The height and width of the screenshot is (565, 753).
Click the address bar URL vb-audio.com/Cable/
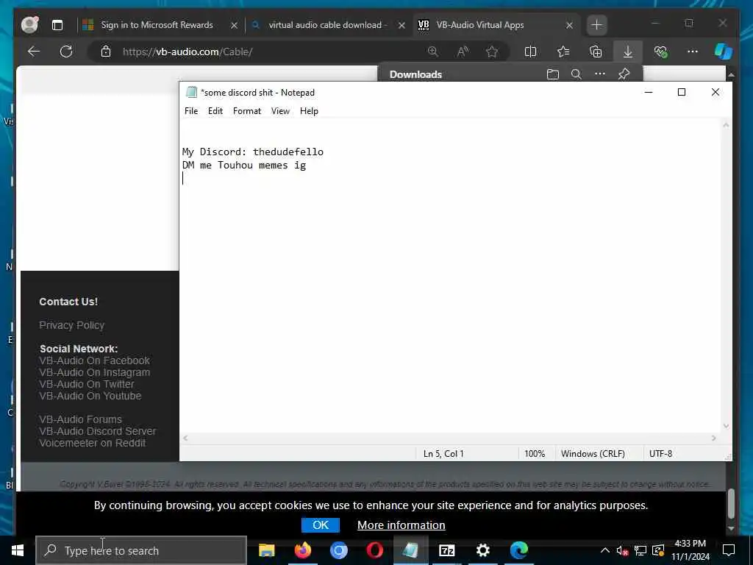click(188, 52)
